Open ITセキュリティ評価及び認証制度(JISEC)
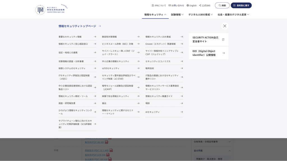This screenshot has height=161, width=287. click(x=77, y=77)
